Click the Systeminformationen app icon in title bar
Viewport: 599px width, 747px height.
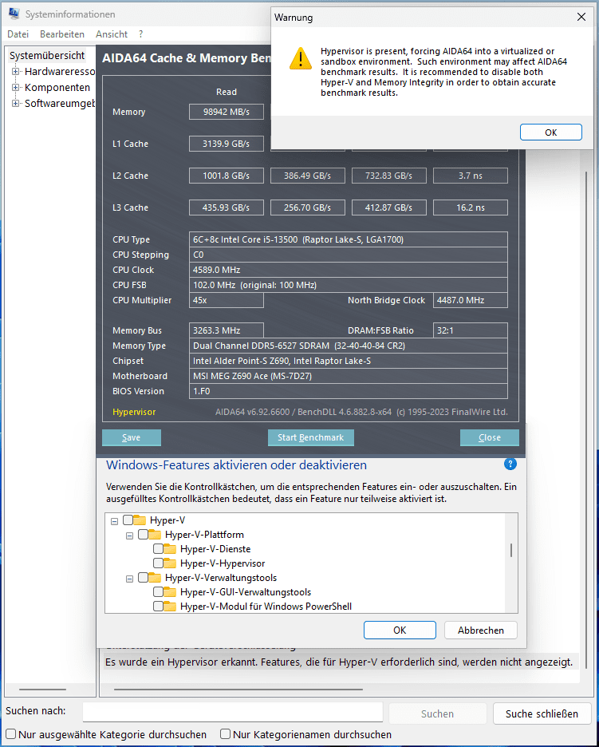[x=14, y=14]
